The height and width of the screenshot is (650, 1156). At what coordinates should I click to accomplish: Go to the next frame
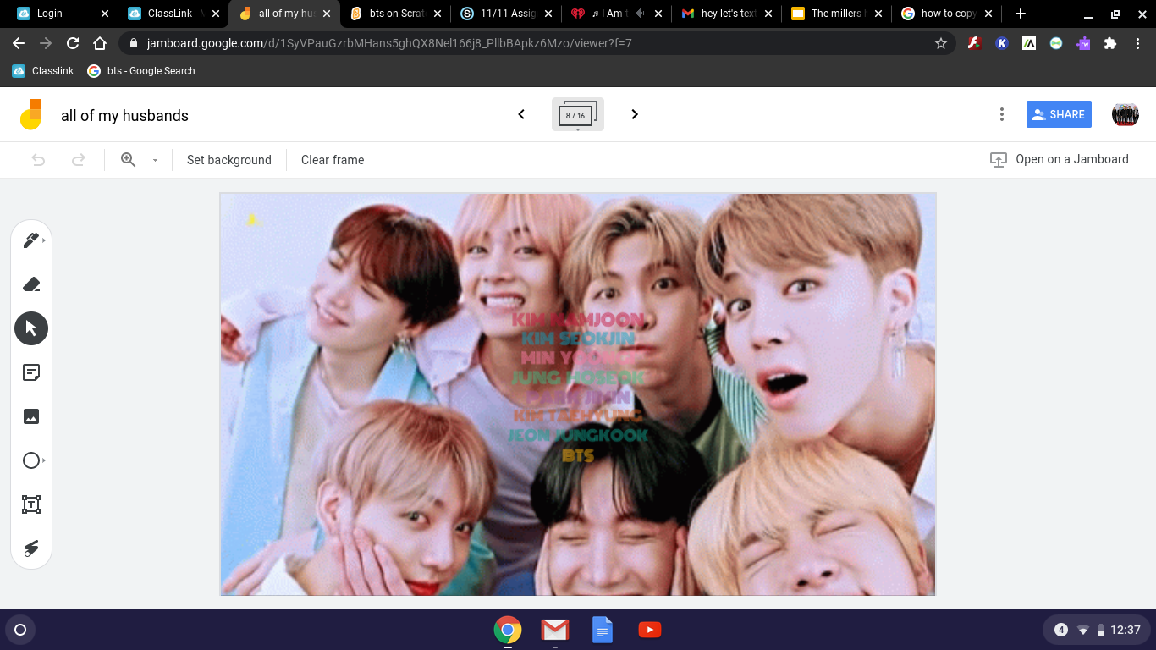tap(635, 114)
